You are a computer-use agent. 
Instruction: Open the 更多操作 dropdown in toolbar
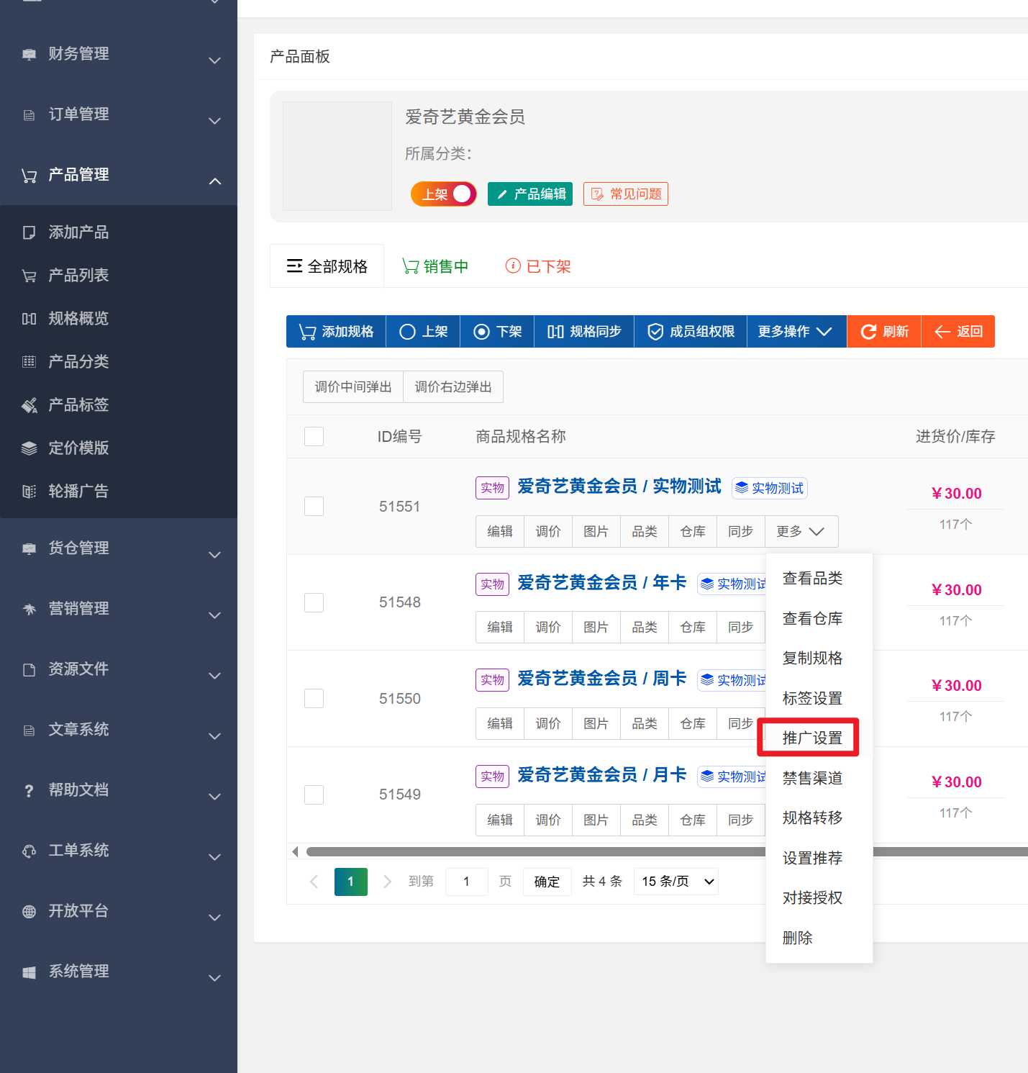pyautogui.click(x=796, y=332)
